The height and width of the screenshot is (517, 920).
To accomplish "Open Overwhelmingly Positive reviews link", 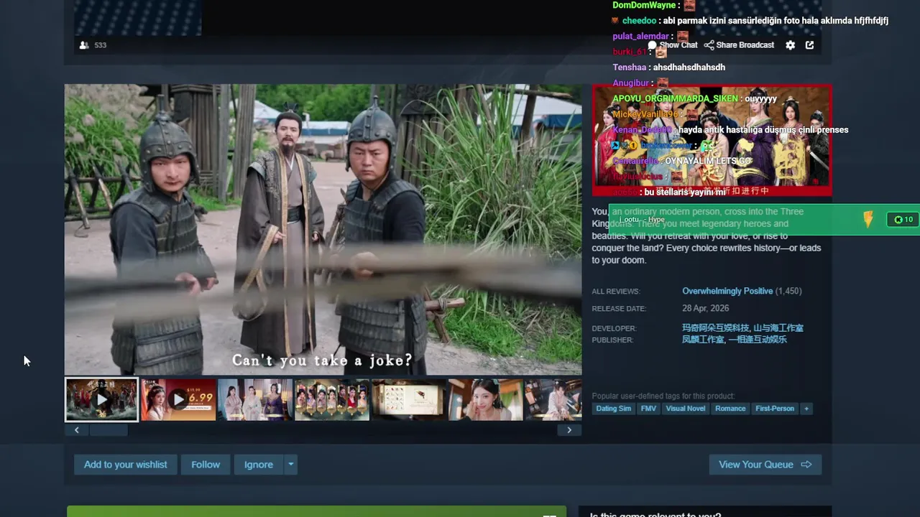I will [727, 291].
